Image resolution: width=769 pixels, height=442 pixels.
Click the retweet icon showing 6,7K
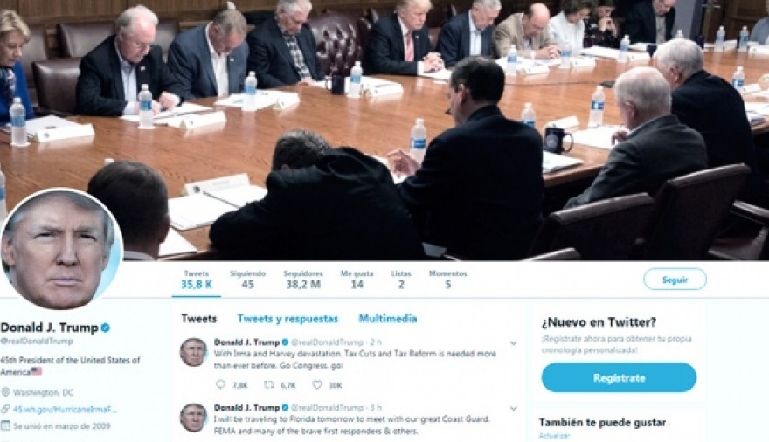click(268, 384)
